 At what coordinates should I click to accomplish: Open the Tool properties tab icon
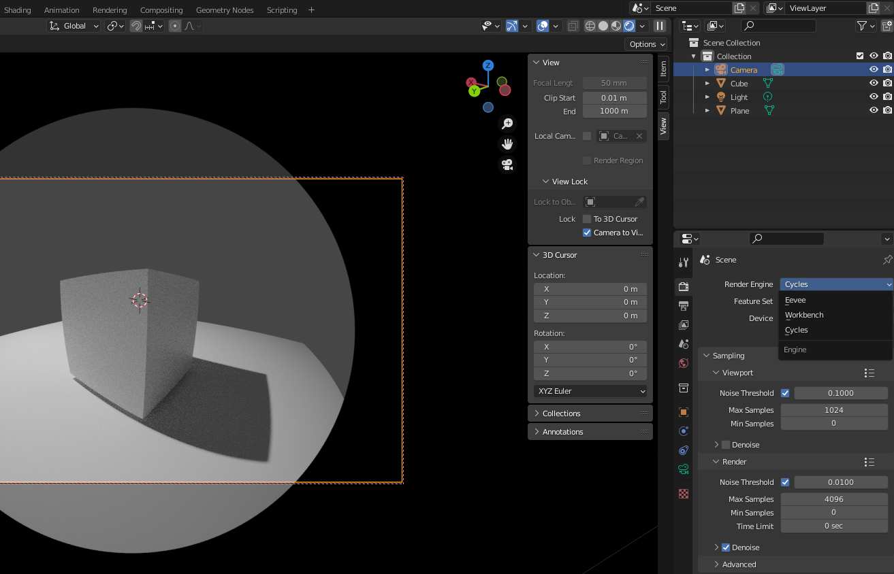tap(684, 263)
